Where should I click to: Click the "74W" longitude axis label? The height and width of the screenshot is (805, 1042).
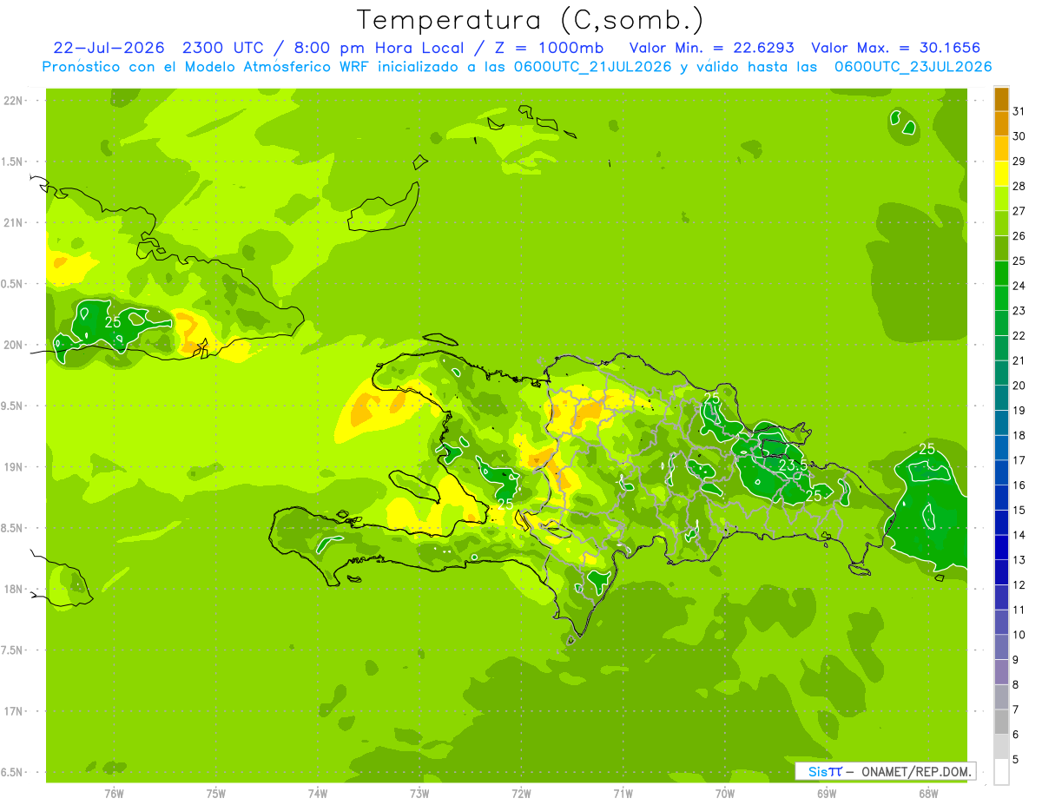[x=318, y=793]
